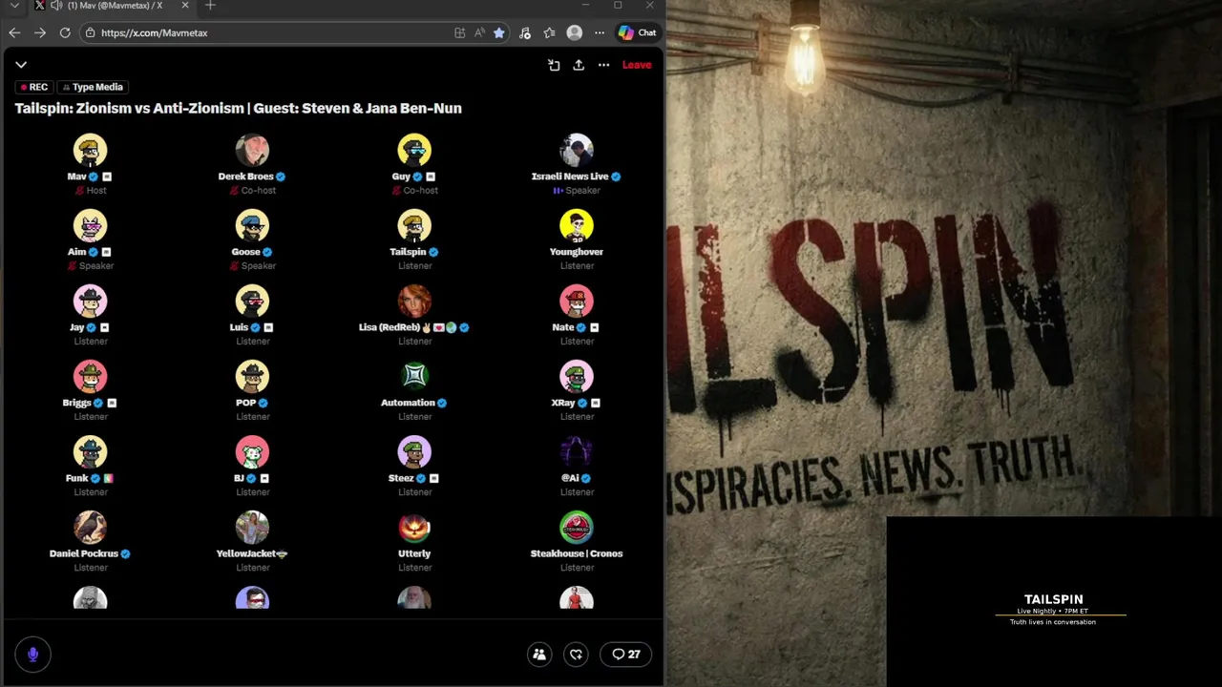Open Steakhouse | Cronos avatar
1222x687 pixels.
click(x=577, y=528)
